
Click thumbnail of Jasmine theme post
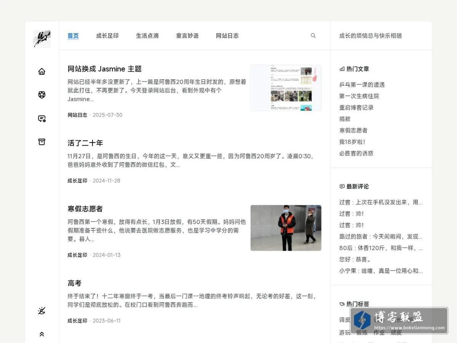pyautogui.click(x=286, y=88)
